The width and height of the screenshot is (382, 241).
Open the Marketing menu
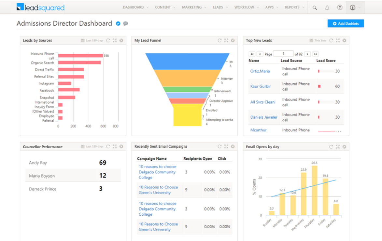192,7
